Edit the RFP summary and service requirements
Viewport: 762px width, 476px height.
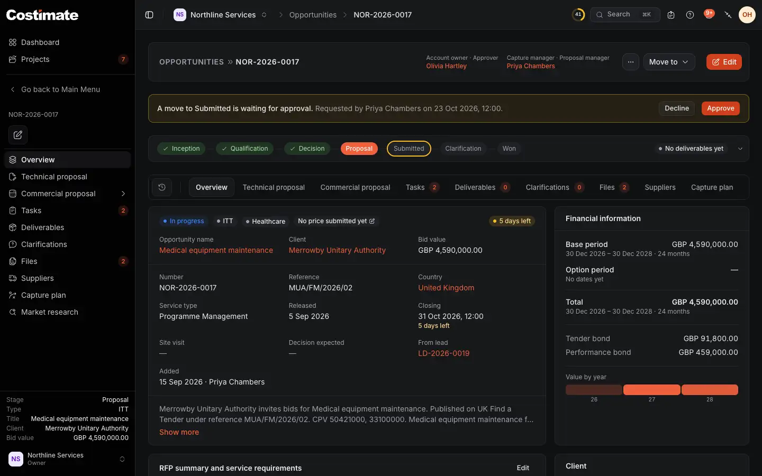[x=523, y=468]
